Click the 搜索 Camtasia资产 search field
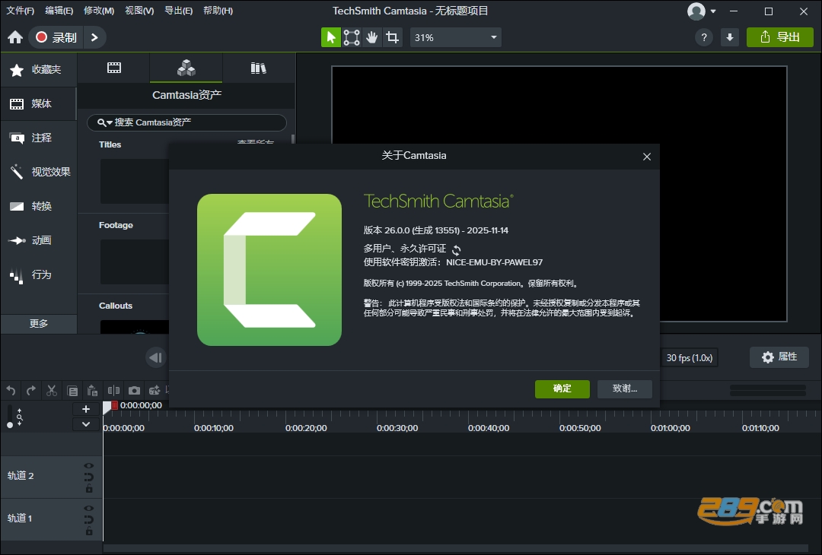This screenshot has height=555, width=822. pos(186,122)
